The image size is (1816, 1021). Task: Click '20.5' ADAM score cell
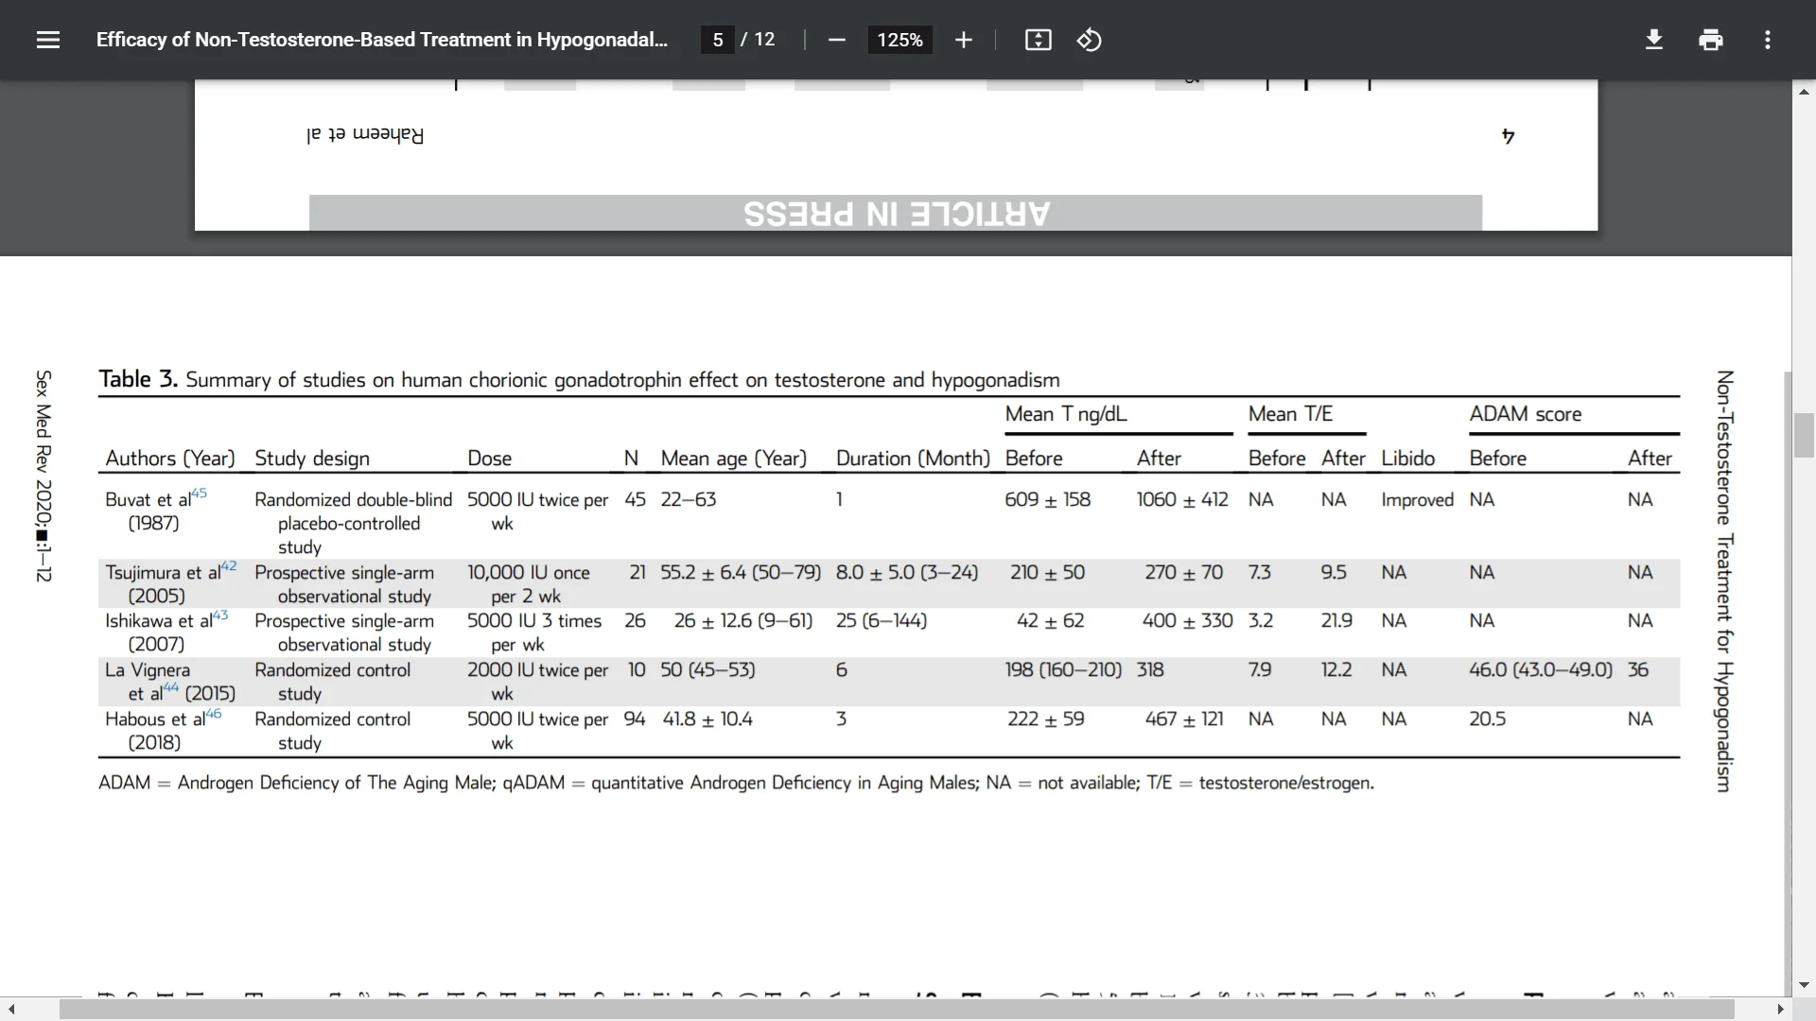click(1487, 718)
